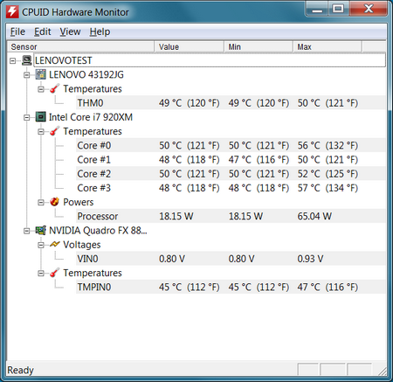Click the thermometer icon under NVIDIA Quadro
The image size is (393, 382).
[x=55, y=273]
